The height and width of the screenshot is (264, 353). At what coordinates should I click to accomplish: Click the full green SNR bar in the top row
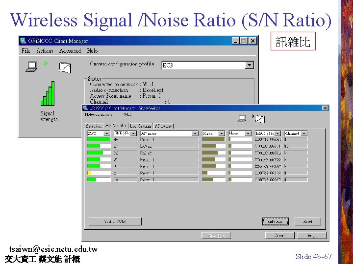99,139
